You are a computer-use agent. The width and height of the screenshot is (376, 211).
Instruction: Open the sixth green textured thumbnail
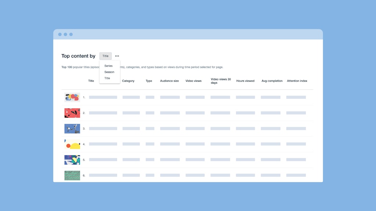point(72,175)
